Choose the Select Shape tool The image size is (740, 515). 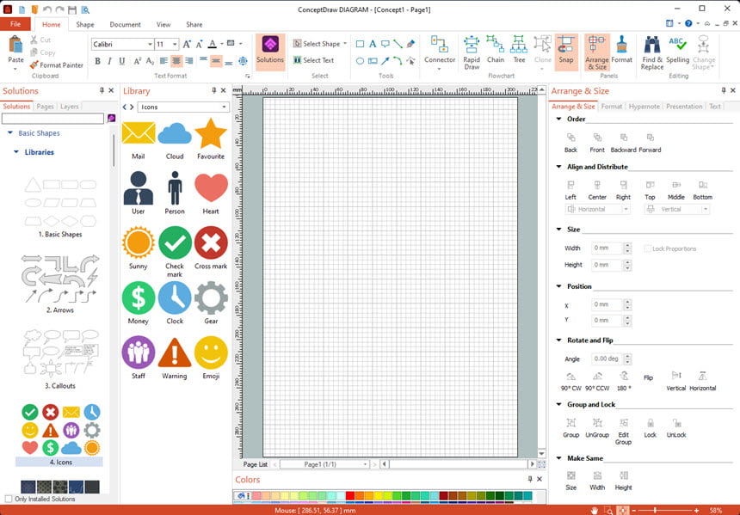pos(319,44)
